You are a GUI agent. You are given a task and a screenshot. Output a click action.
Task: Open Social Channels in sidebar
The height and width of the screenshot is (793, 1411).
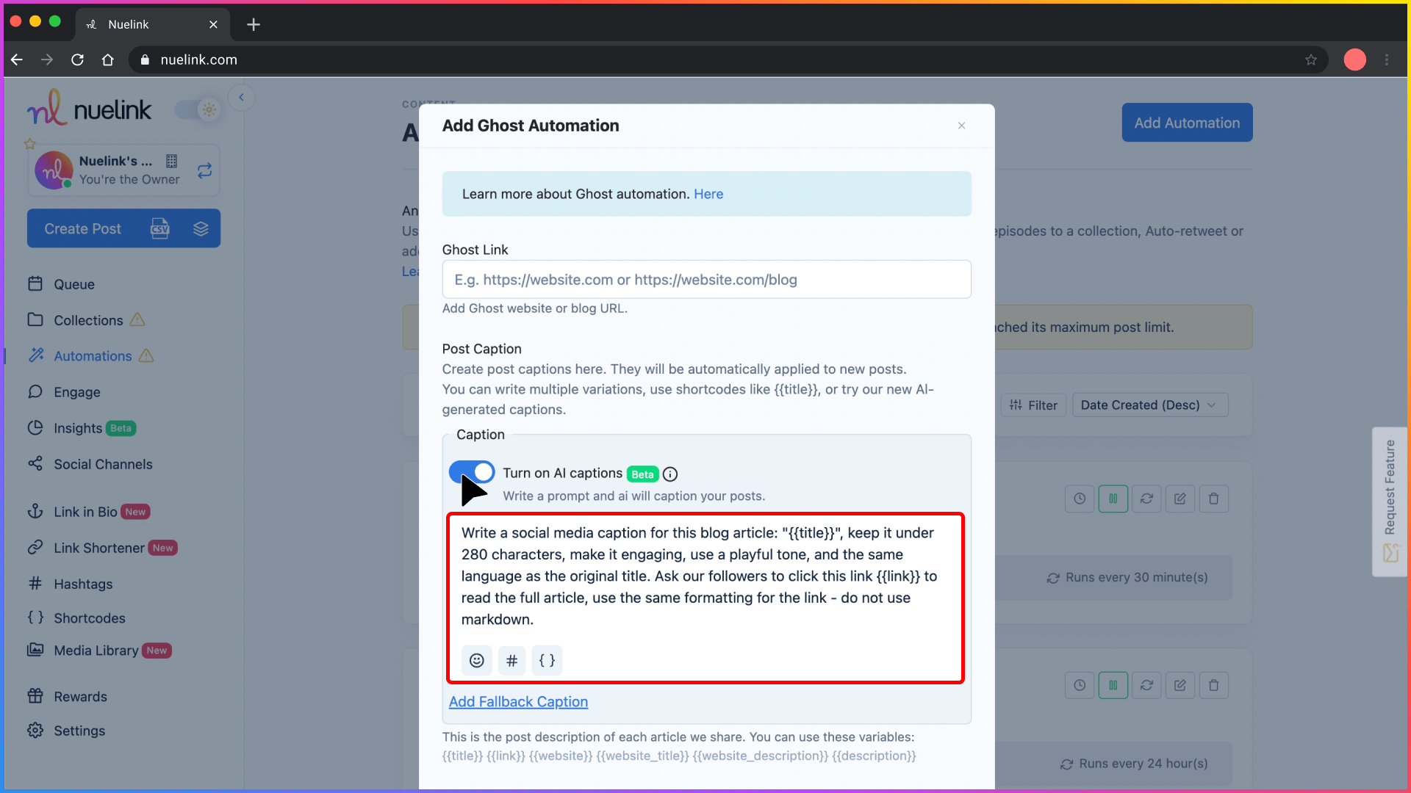[x=102, y=464]
